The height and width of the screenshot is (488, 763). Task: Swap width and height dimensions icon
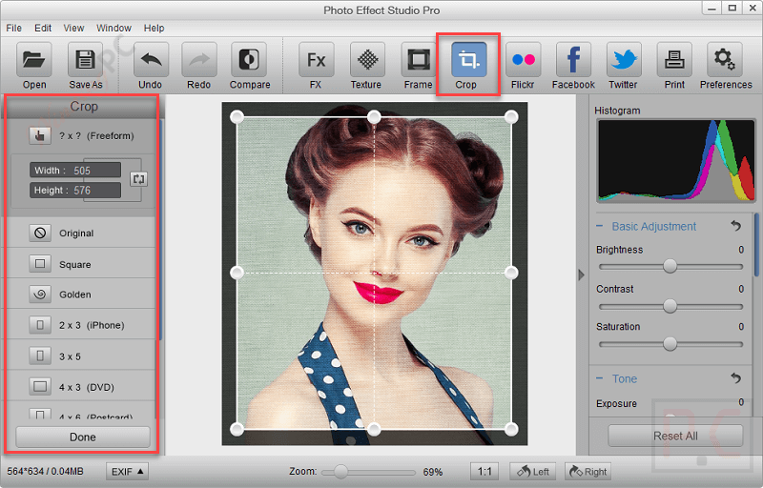click(x=138, y=179)
